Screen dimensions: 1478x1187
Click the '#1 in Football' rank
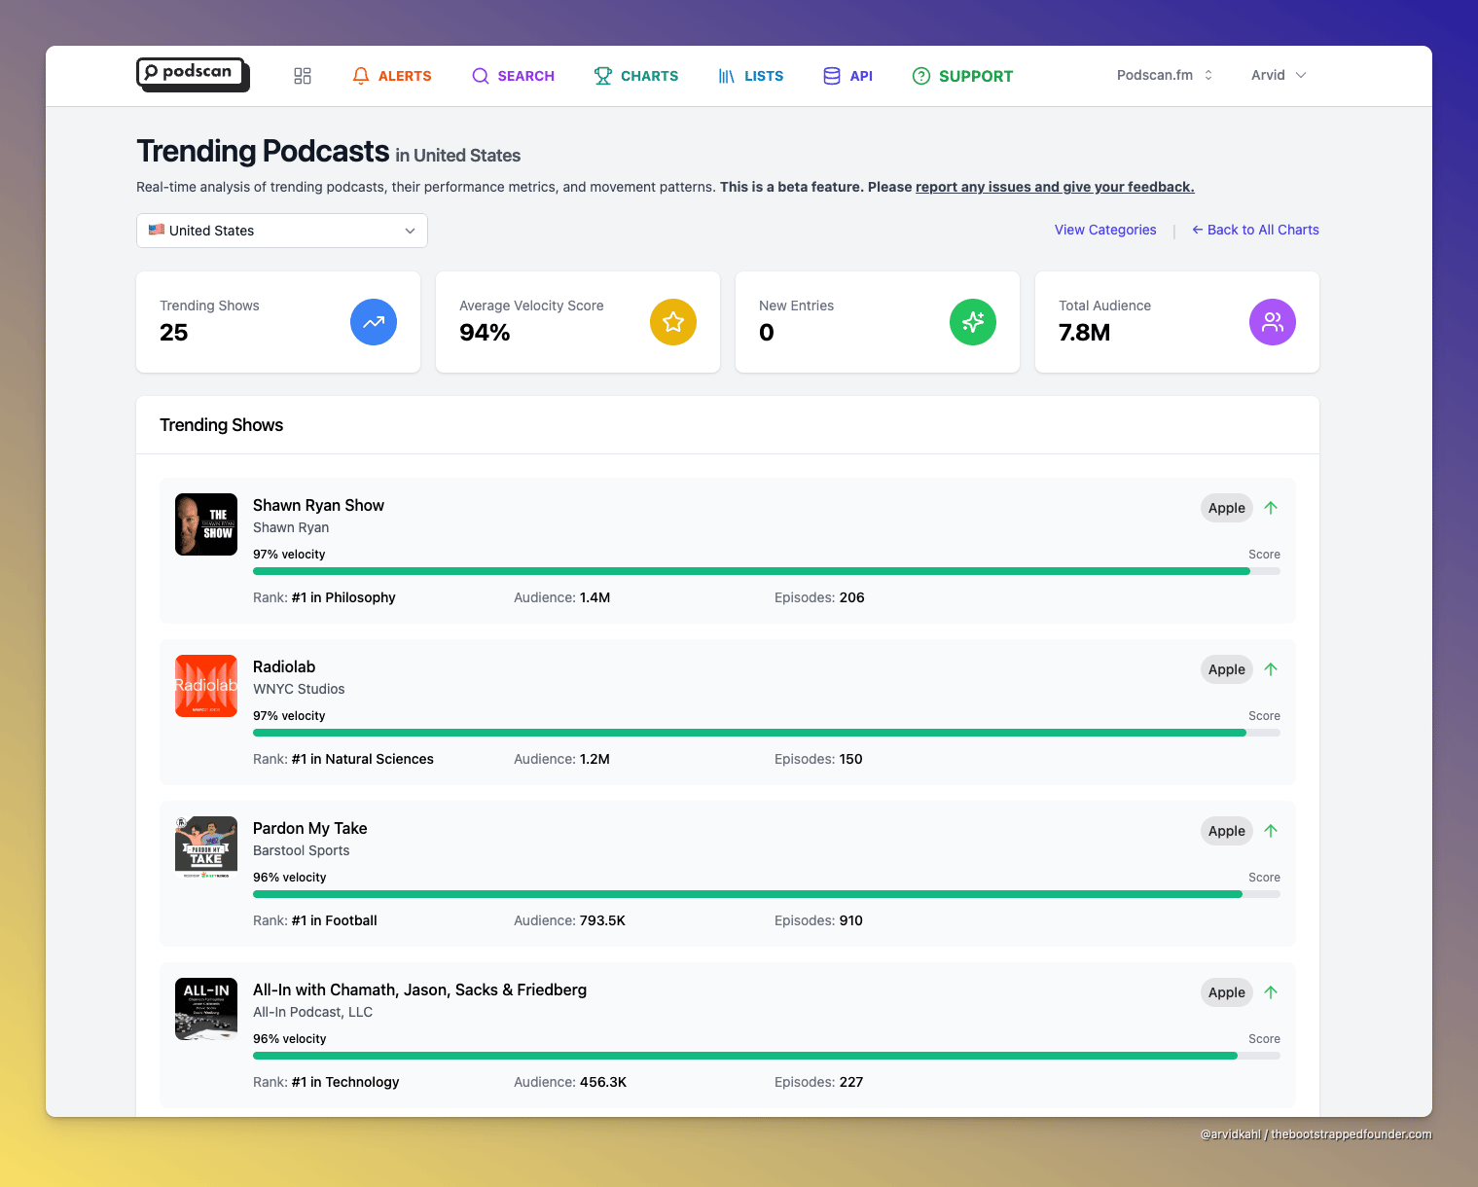pyautogui.click(x=335, y=920)
